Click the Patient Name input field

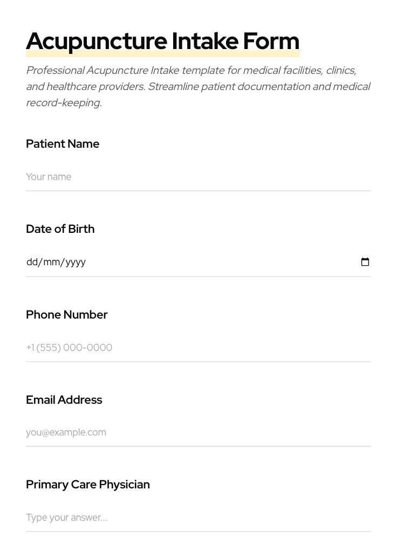(198, 177)
